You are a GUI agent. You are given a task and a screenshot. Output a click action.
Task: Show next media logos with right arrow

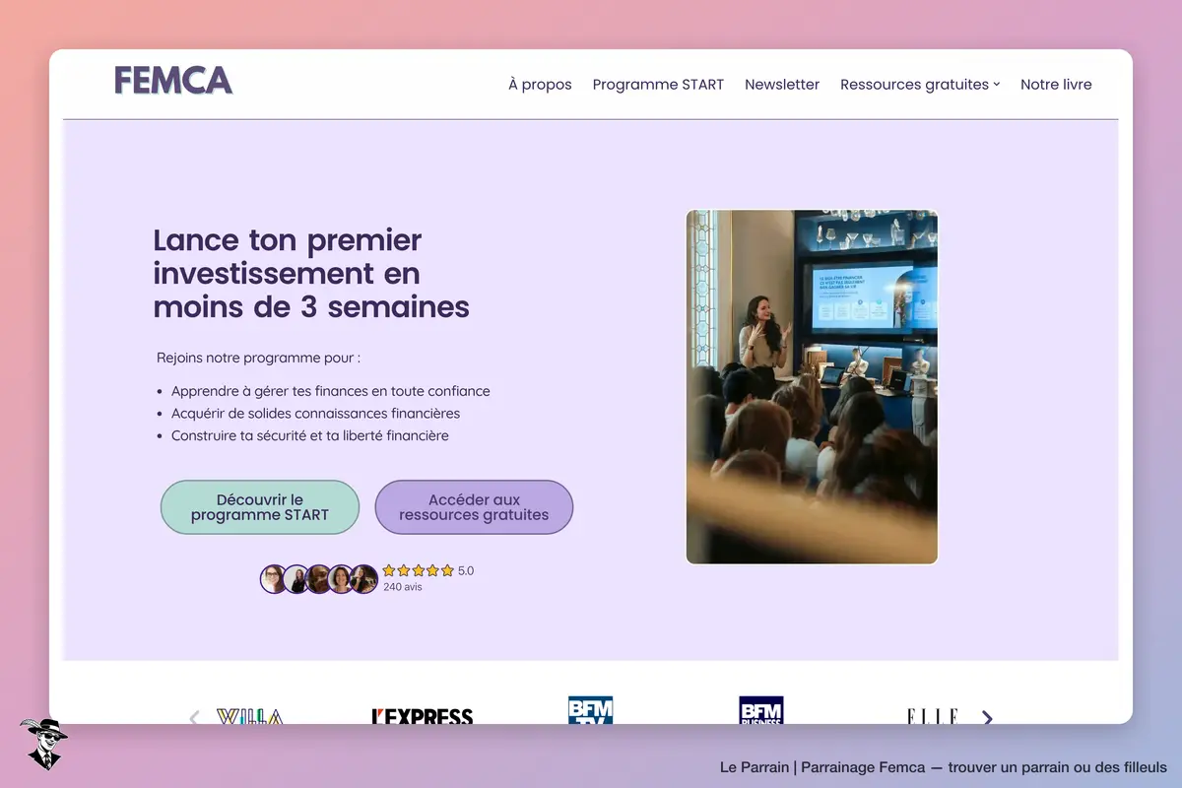(x=987, y=717)
